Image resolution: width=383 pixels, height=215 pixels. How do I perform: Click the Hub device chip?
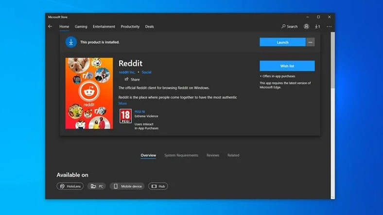click(158, 186)
